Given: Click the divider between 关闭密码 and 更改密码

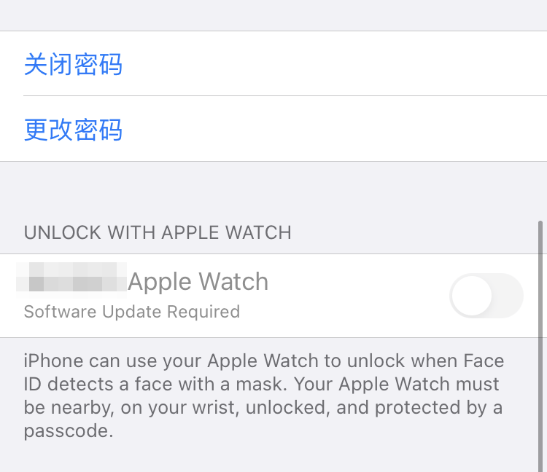Looking at the screenshot, I should (285, 96).
